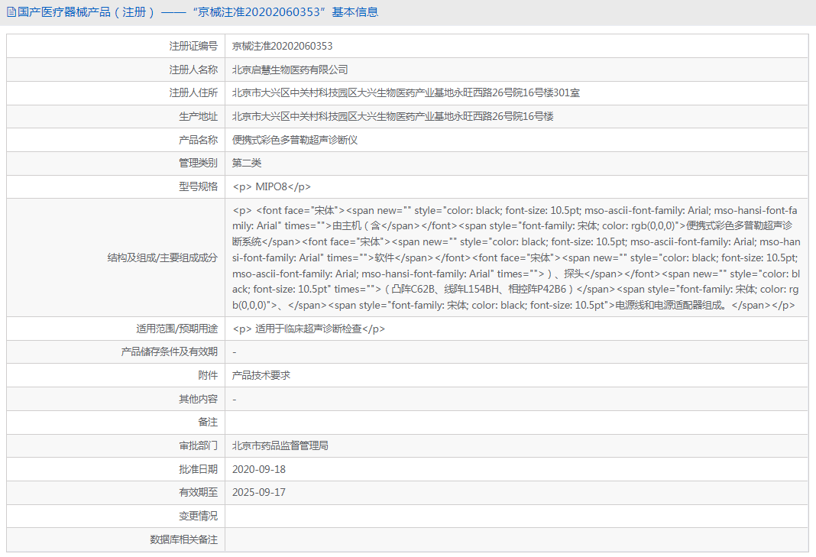Click the 审批部门 label
Image resolution: width=816 pixels, height=557 pixels.
(x=199, y=445)
